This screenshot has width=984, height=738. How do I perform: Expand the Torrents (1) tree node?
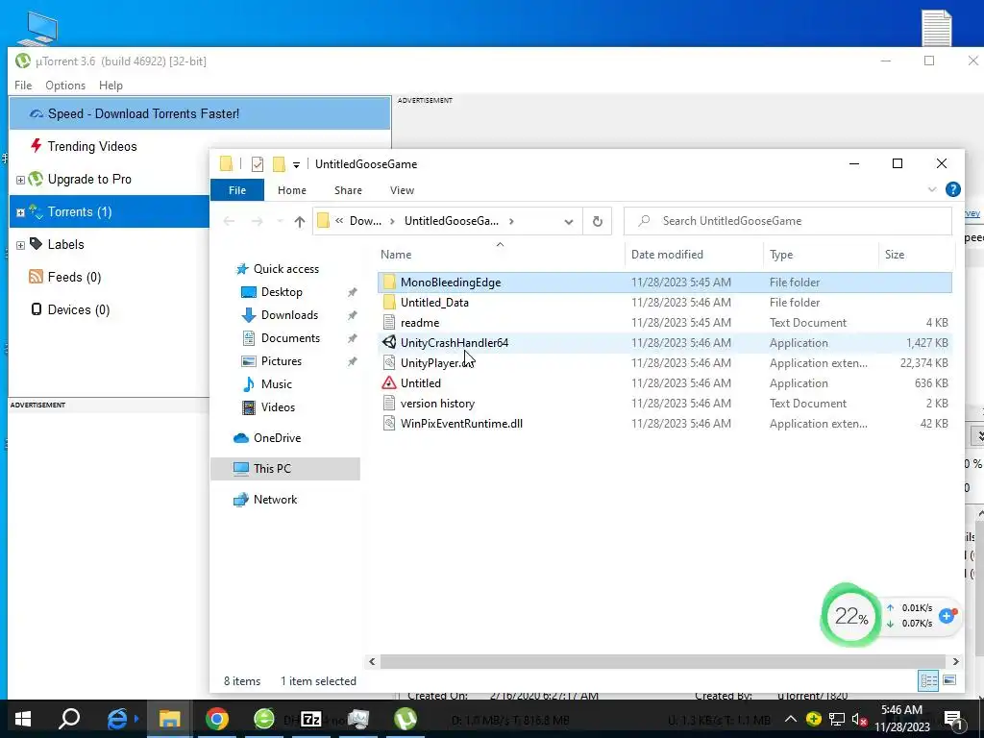tap(20, 212)
